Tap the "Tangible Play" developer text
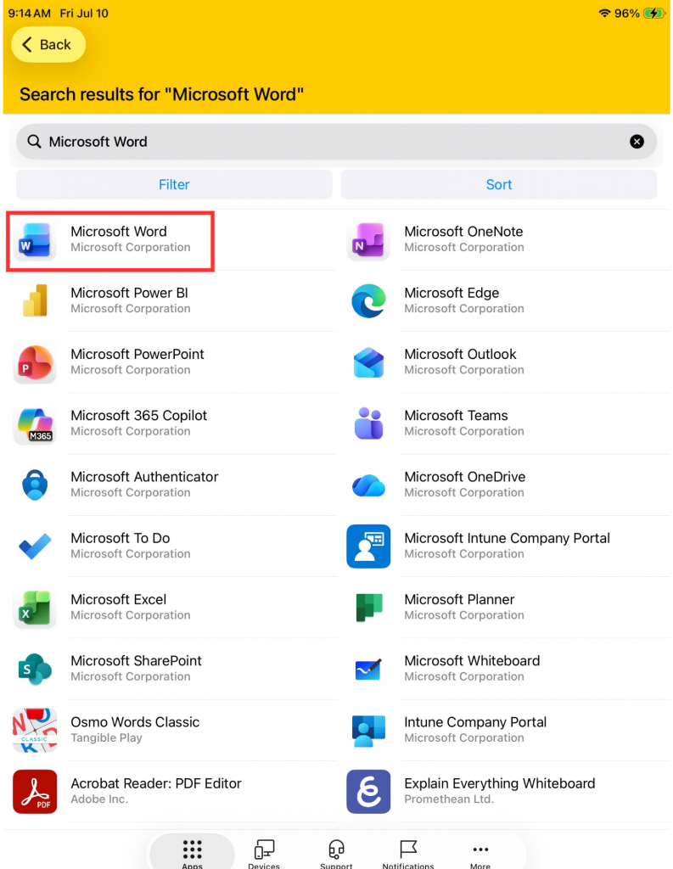 pyautogui.click(x=106, y=738)
